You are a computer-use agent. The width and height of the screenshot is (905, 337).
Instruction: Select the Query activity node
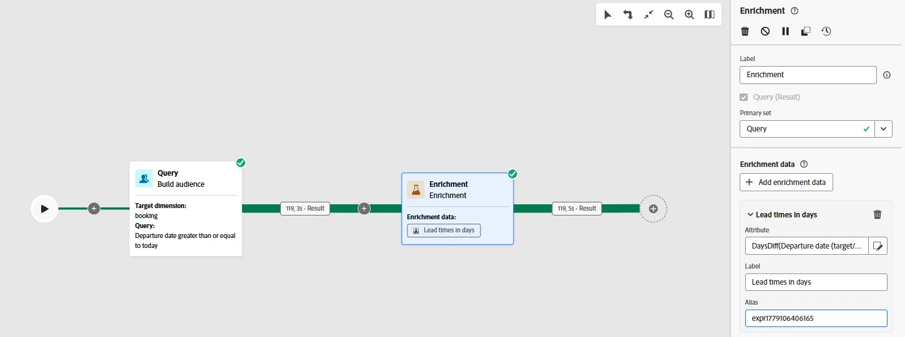[186, 209]
